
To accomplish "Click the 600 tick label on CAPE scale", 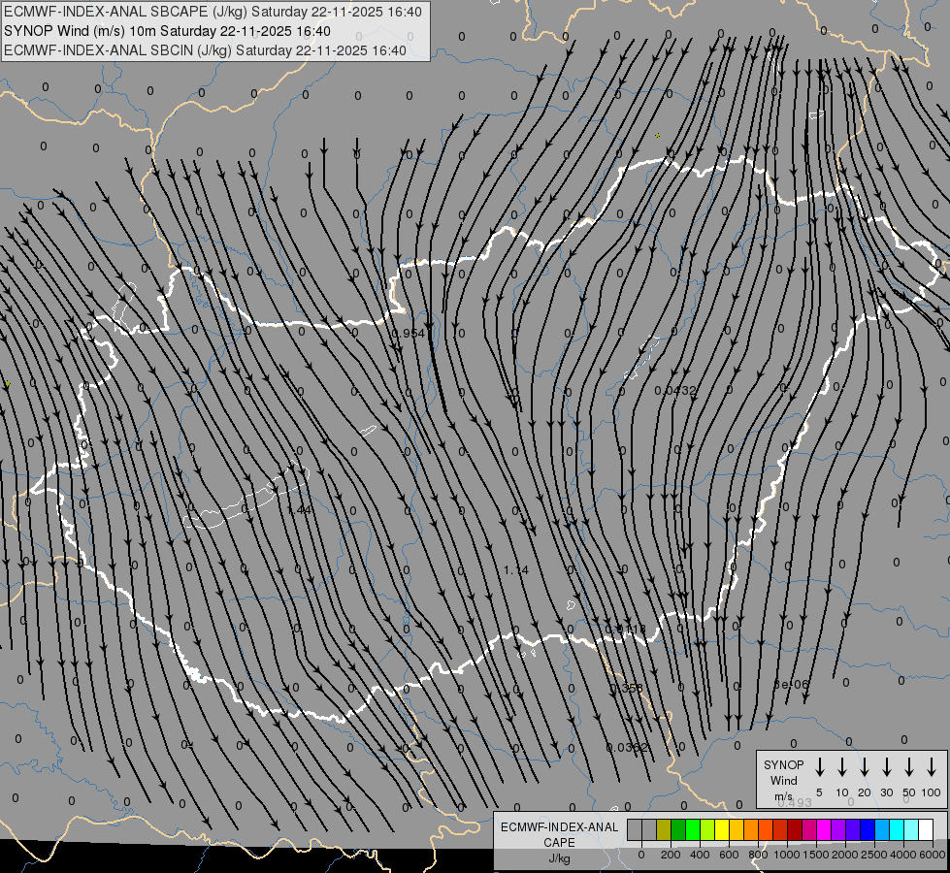I will click(x=729, y=855).
